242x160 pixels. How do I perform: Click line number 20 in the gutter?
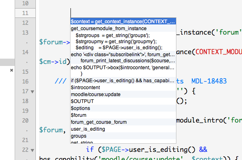pyautogui.click(x=25, y=121)
